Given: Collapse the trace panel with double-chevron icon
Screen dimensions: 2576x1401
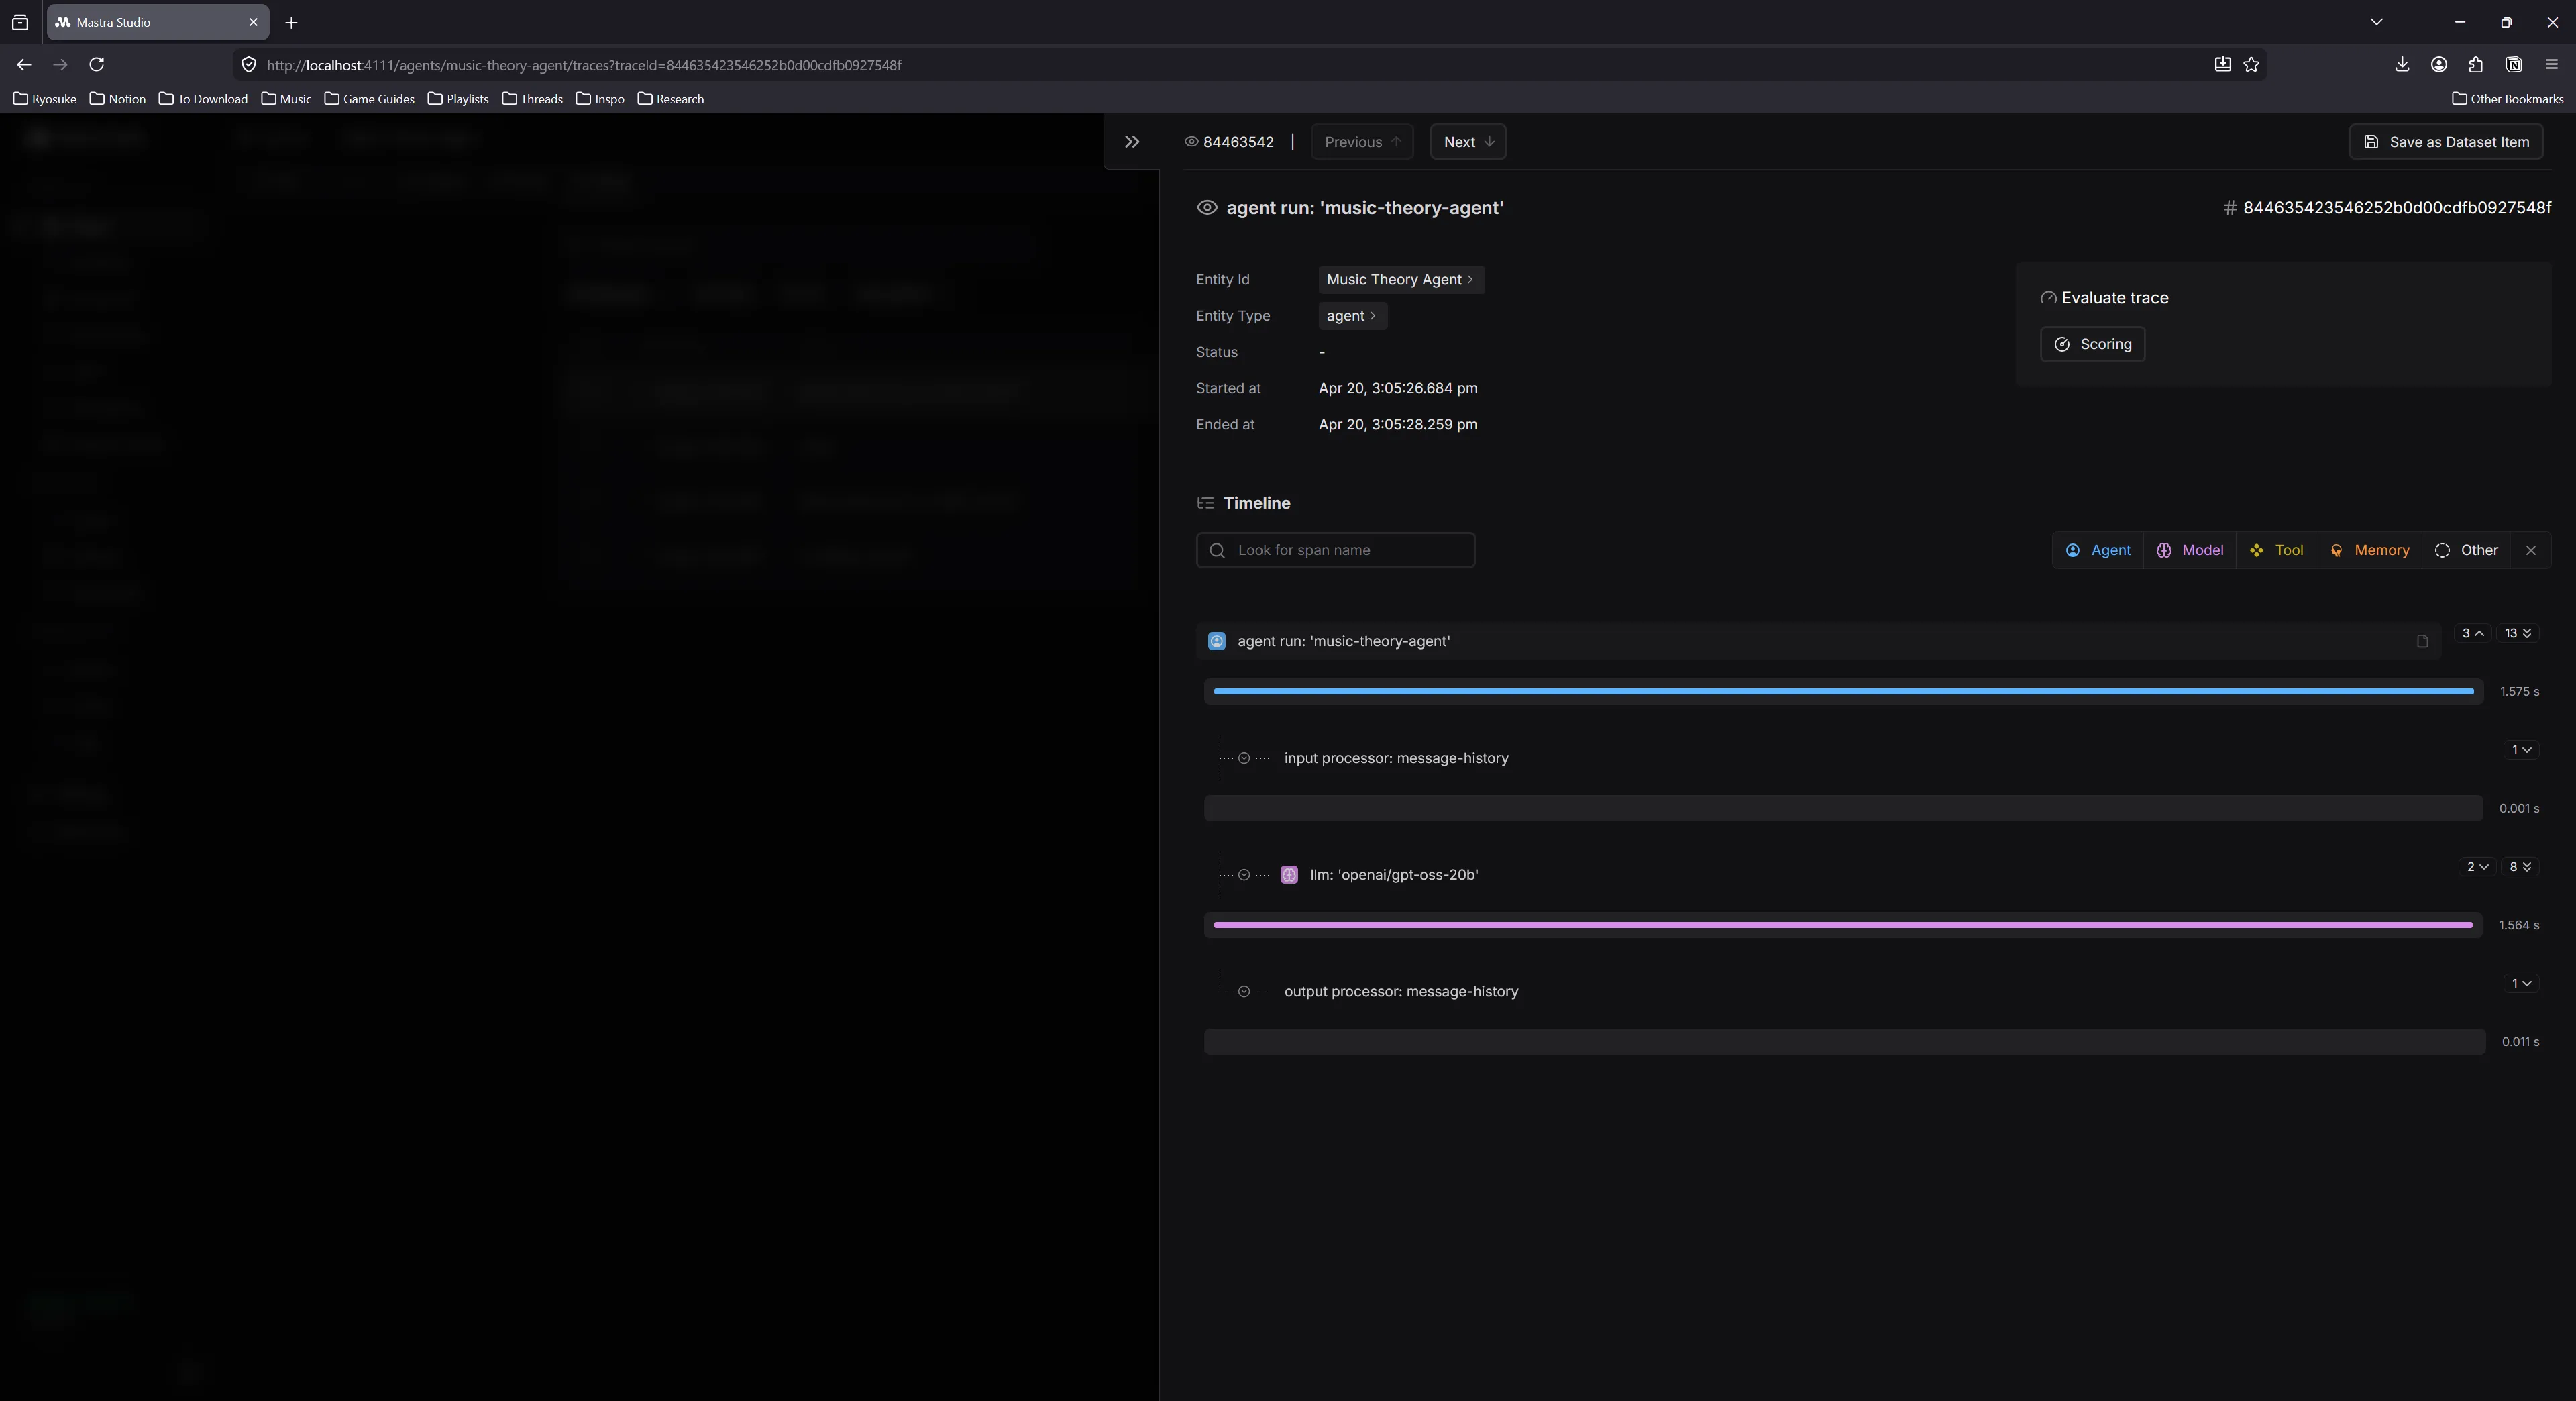Looking at the screenshot, I should pos(1131,141).
